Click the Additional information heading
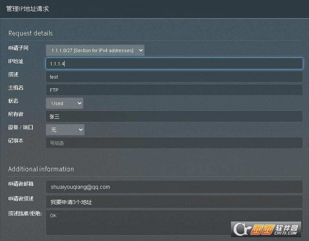The width and height of the screenshot is (309, 241). (41, 169)
